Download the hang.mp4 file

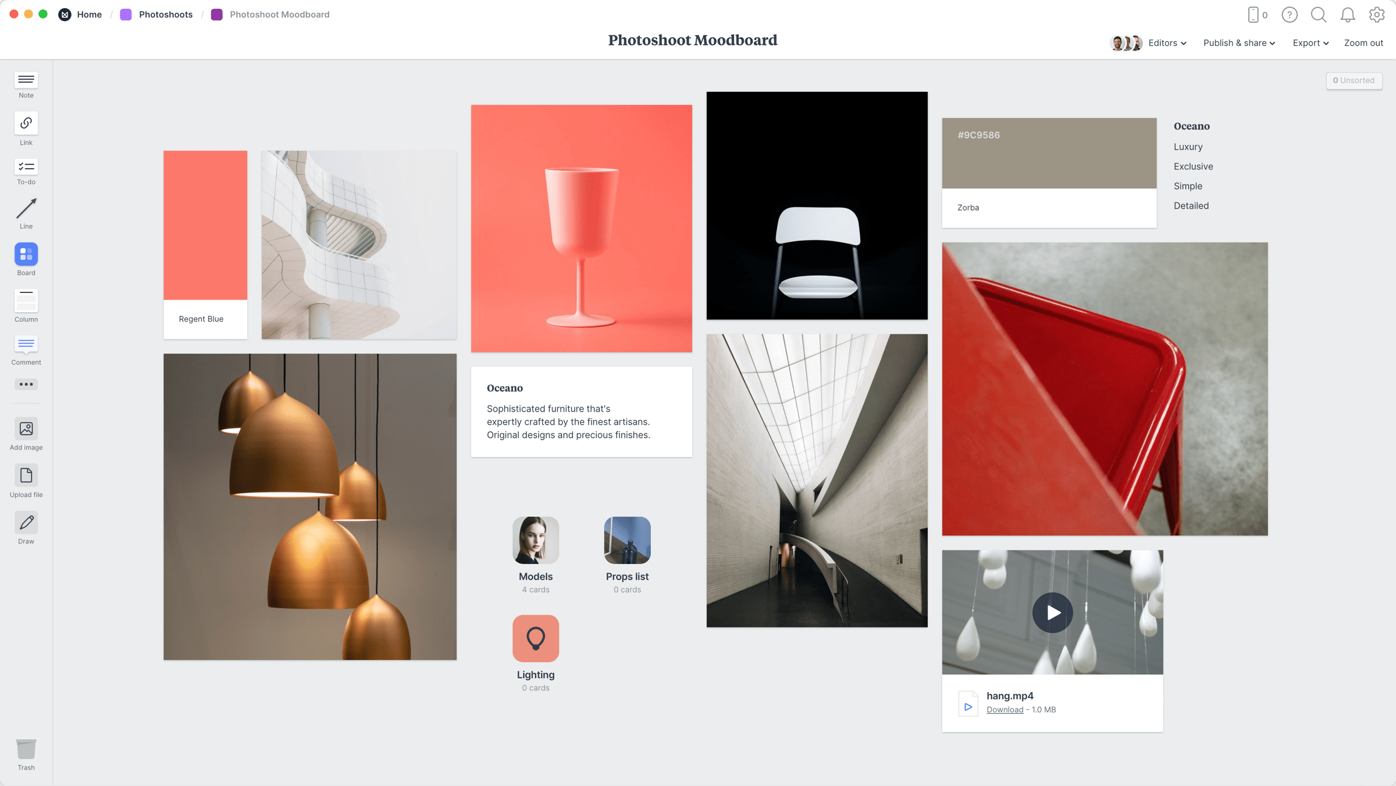1005,709
